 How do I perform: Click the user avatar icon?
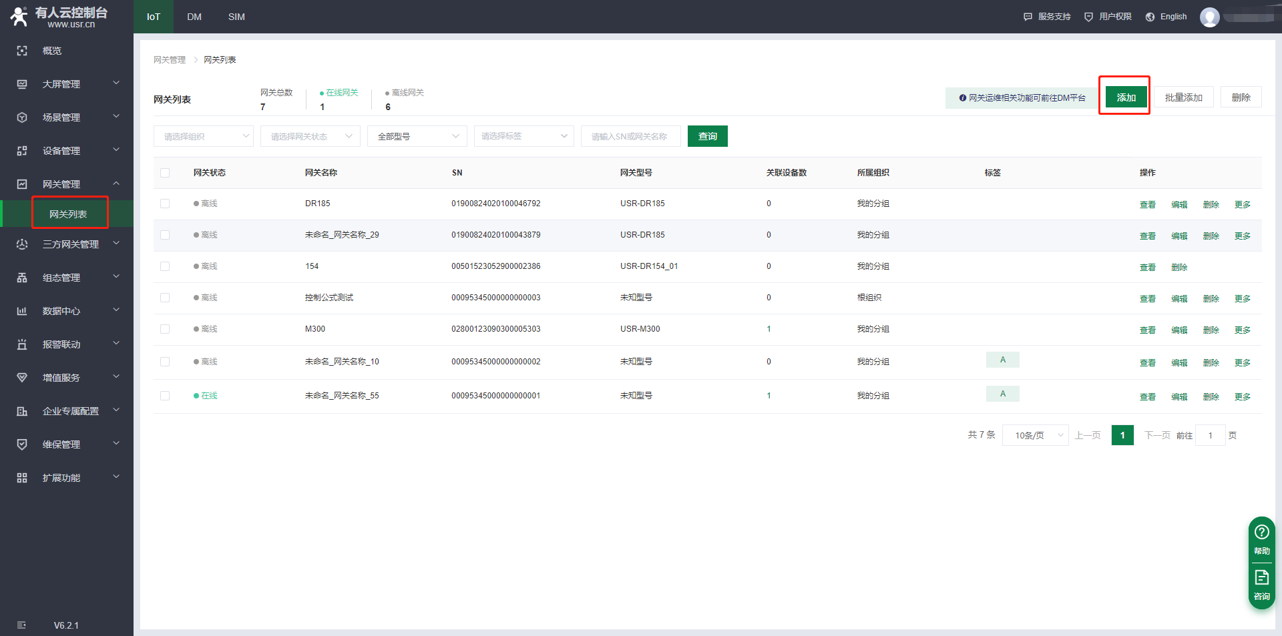click(x=1209, y=17)
